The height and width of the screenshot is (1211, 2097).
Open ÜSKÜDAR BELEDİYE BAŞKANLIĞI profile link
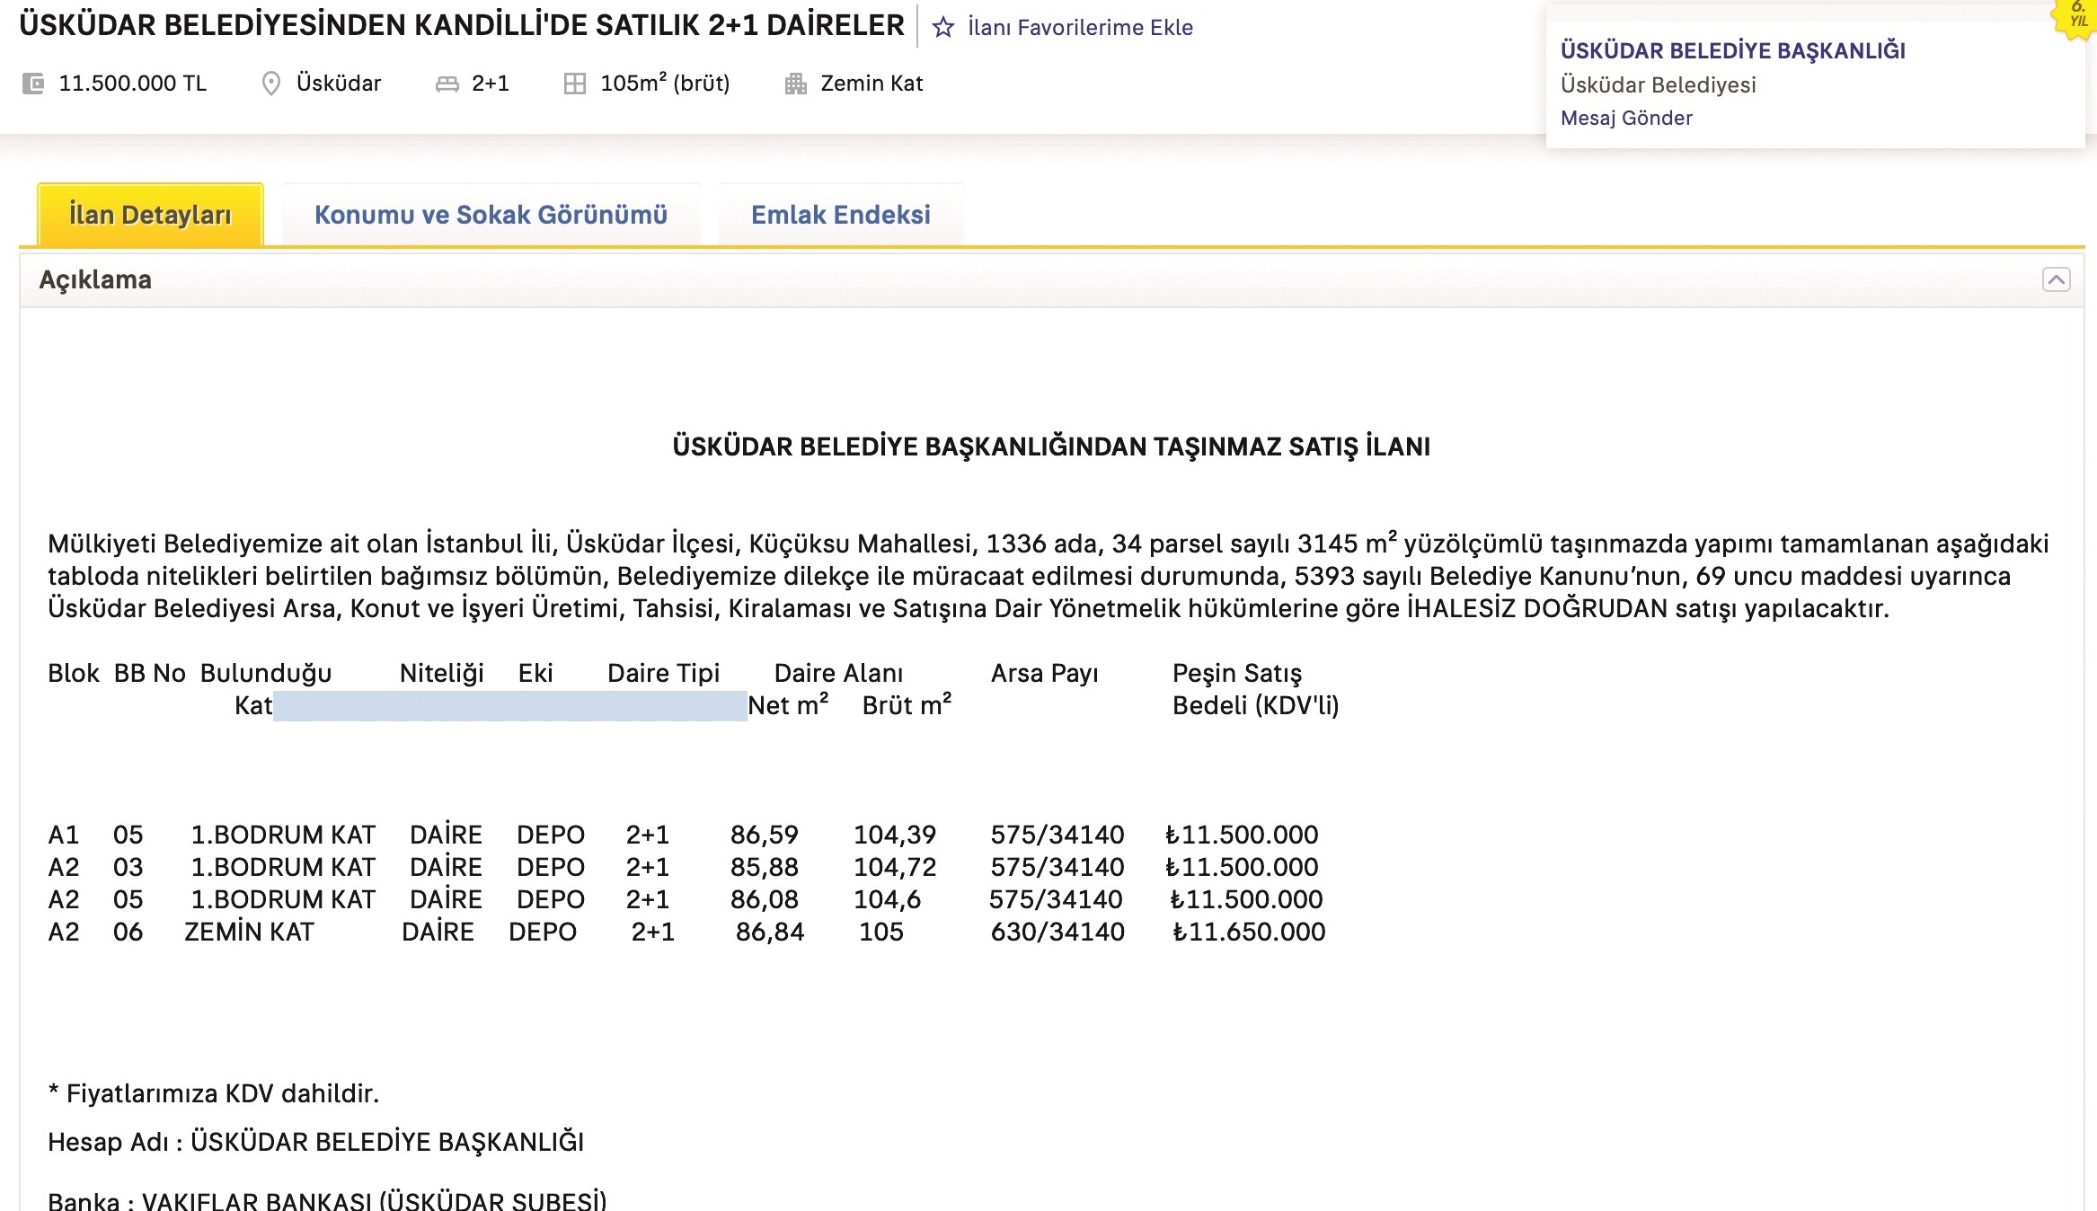point(1732,50)
